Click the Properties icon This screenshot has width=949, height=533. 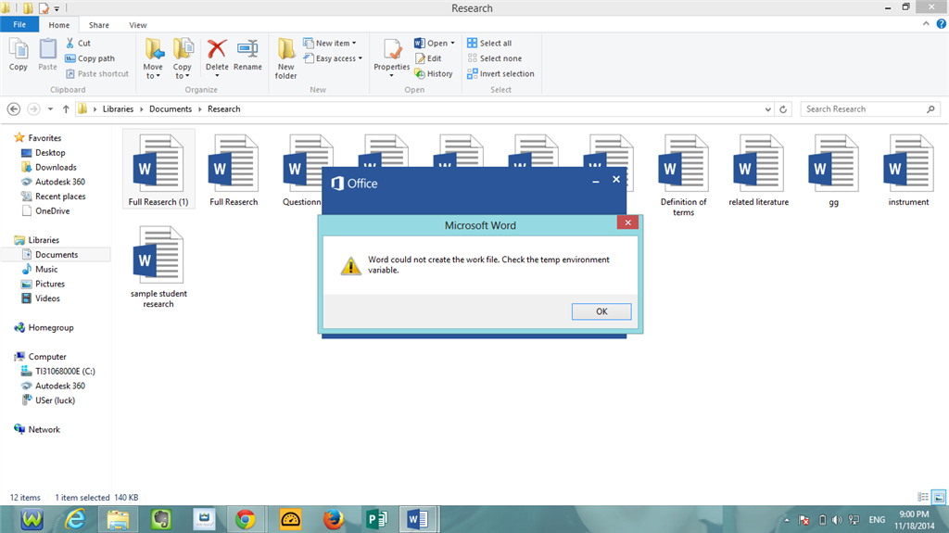(392, 50)
